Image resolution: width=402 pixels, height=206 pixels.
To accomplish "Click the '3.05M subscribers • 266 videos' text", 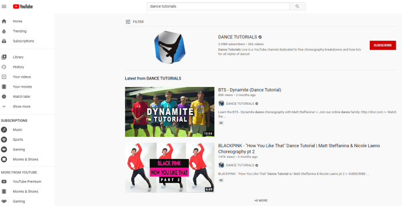I will coord(241,44).
